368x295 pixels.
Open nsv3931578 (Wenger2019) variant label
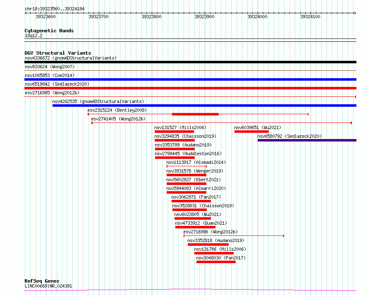coord(195,171)
